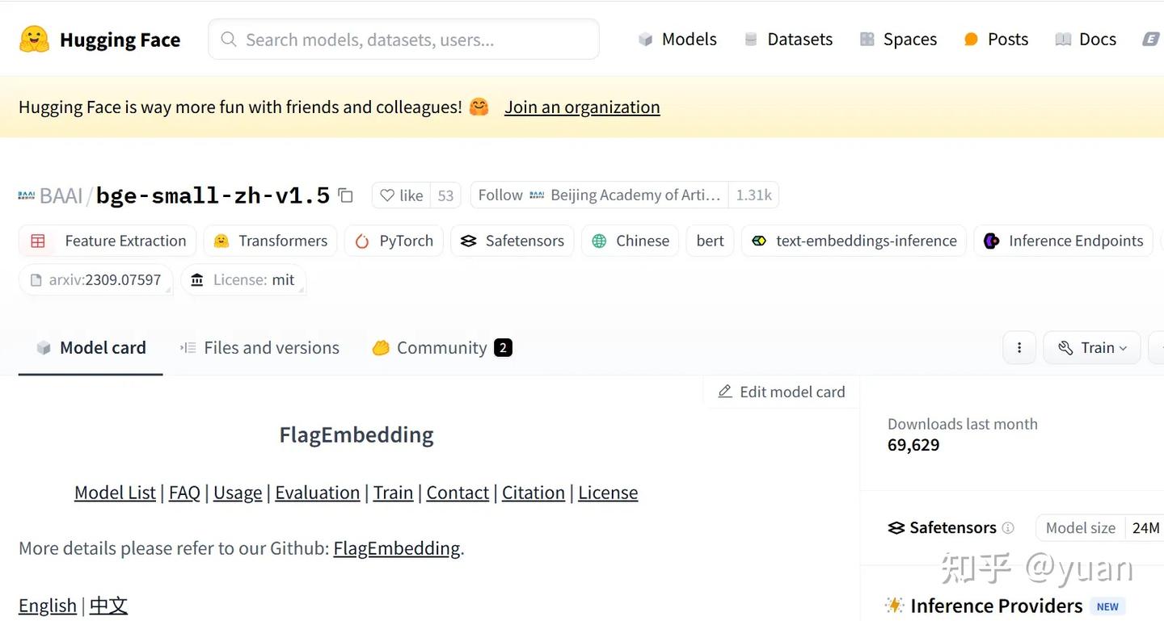Open the arxiv:2309.07597 paper link
1164x621 pixels.
[x=96, y=279]
